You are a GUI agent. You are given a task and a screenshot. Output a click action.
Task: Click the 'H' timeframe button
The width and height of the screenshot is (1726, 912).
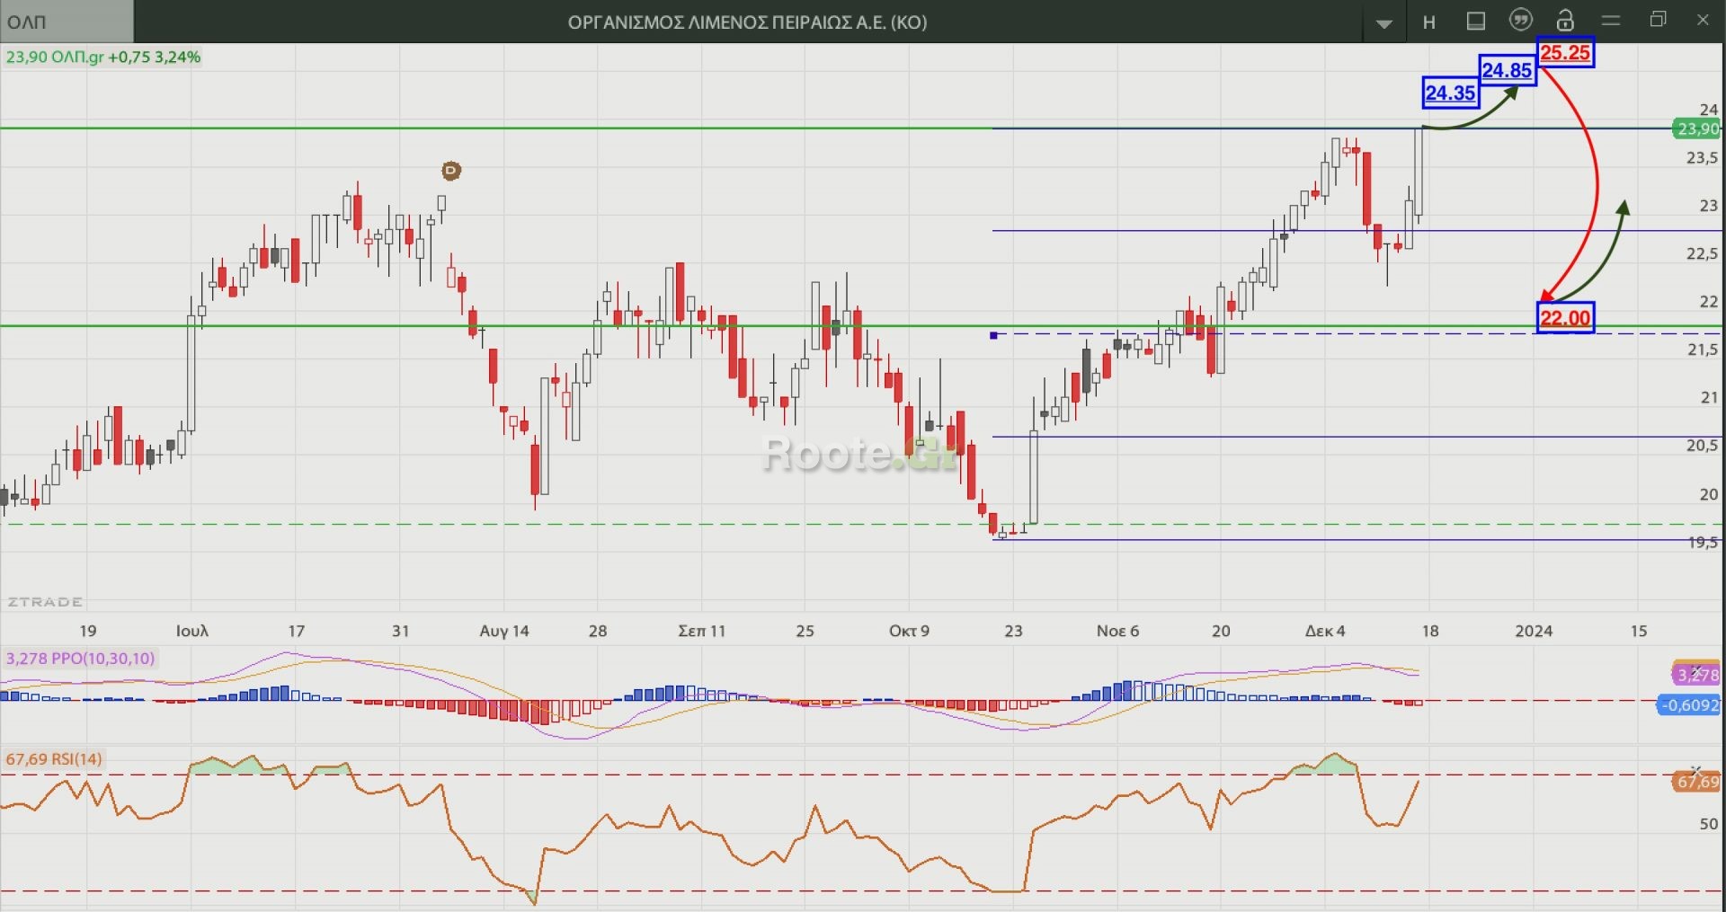pos(1429,22)
